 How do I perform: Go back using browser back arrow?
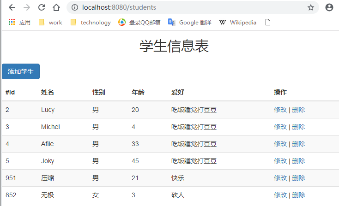pos(12,7)
